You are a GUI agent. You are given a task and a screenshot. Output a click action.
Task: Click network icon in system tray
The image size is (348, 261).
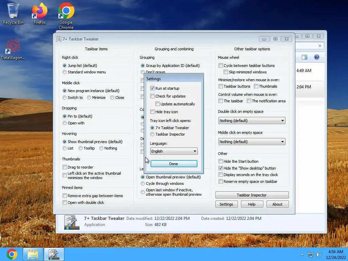(311, 255)
